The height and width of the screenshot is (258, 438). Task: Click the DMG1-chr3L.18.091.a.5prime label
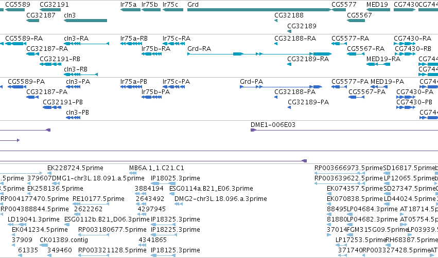pyautogui.click(x=98, y=178)
